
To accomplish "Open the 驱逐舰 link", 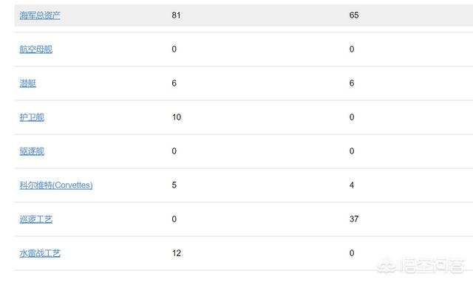I will 32,151.
